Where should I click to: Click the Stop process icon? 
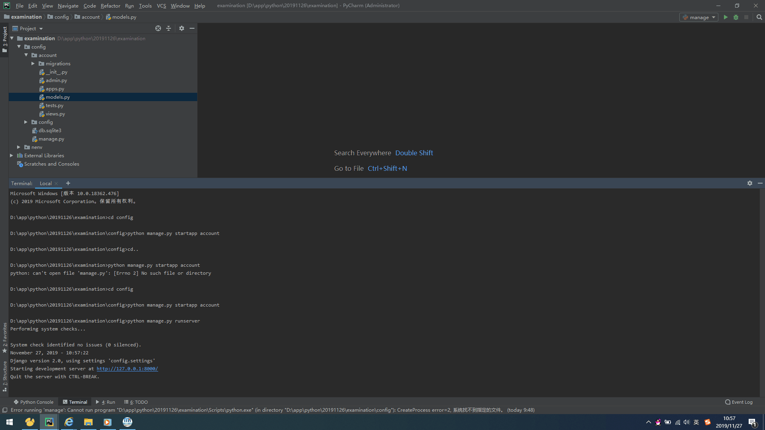tap(746, 17)
